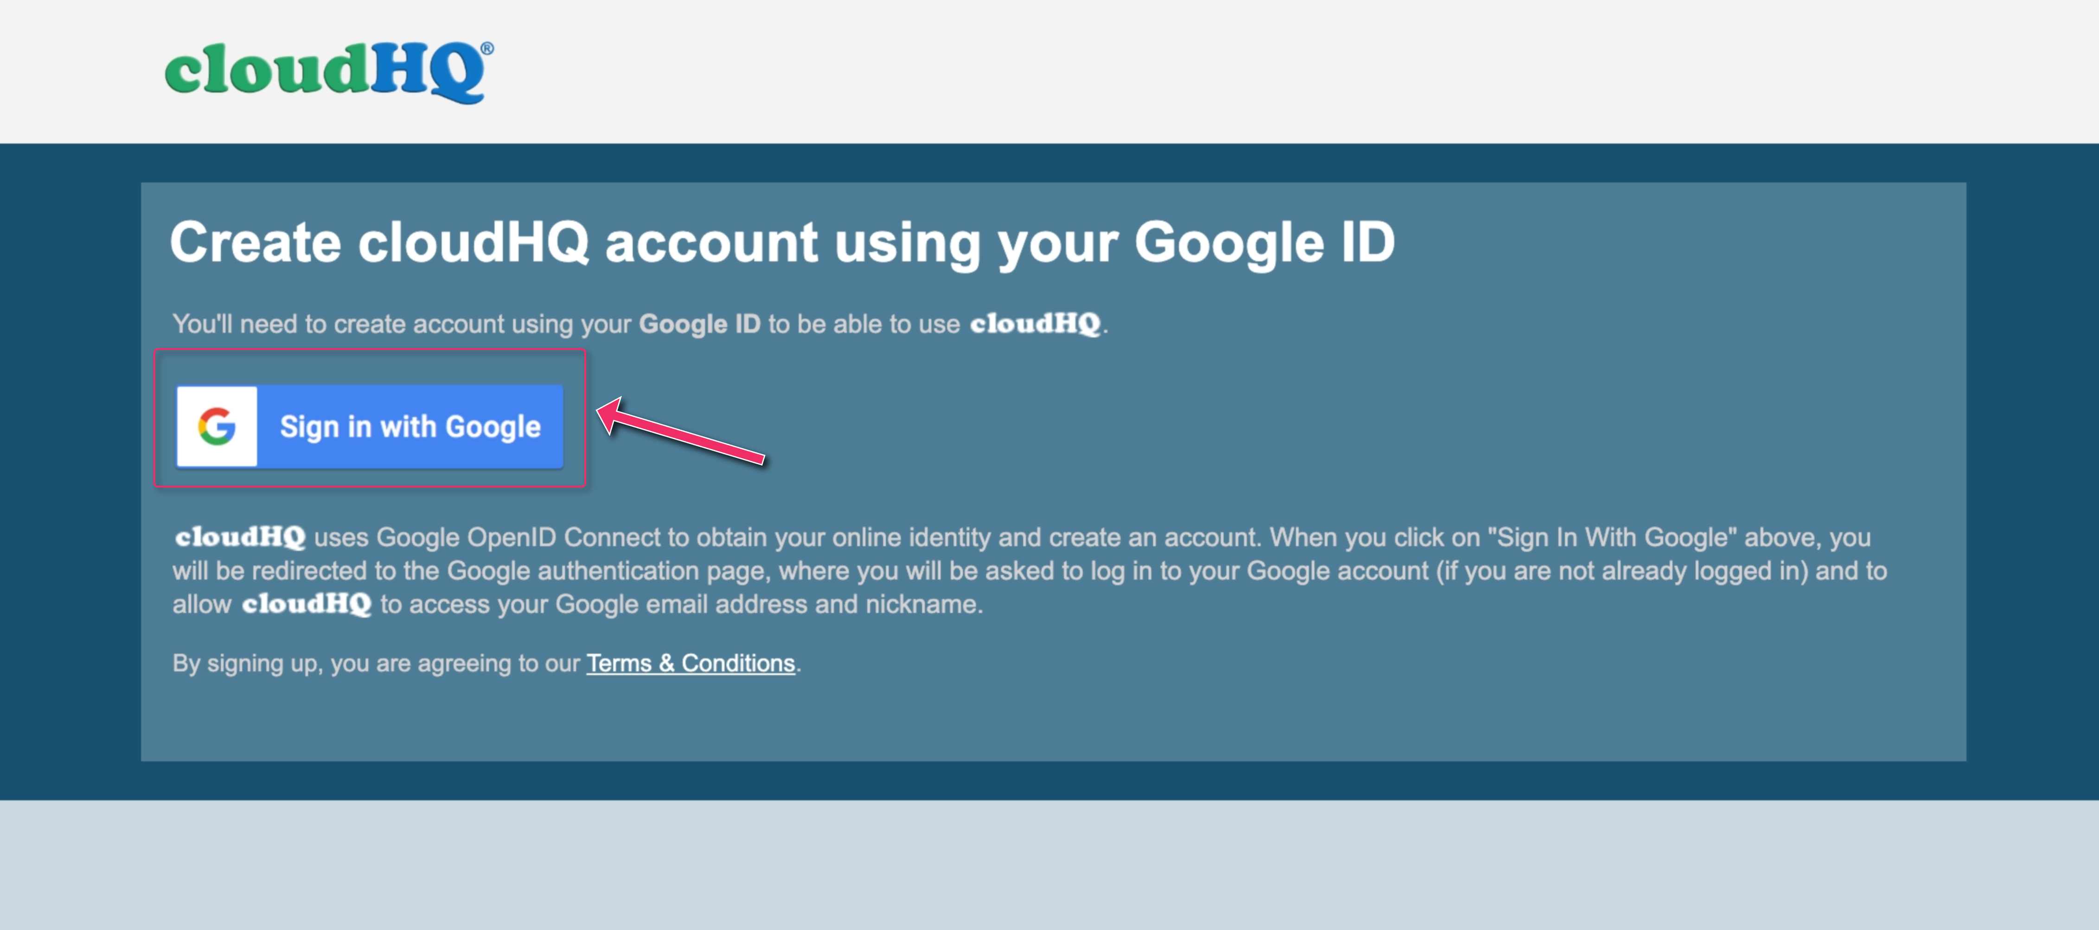Click the "You'll need to create account" sentence
Screen dimensions: 2099x930
640,324
